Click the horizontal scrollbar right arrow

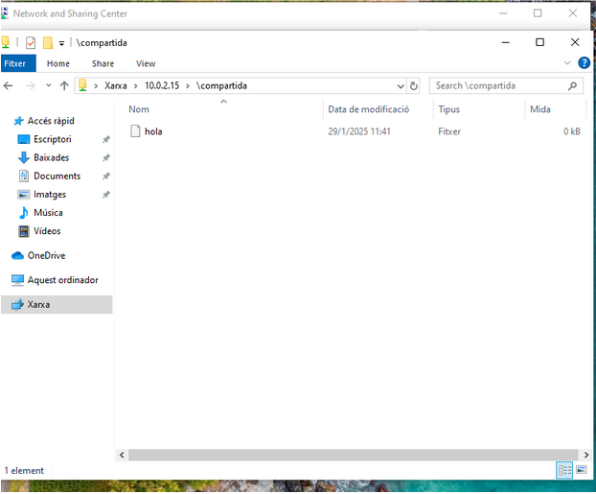(x=585, y=454)
